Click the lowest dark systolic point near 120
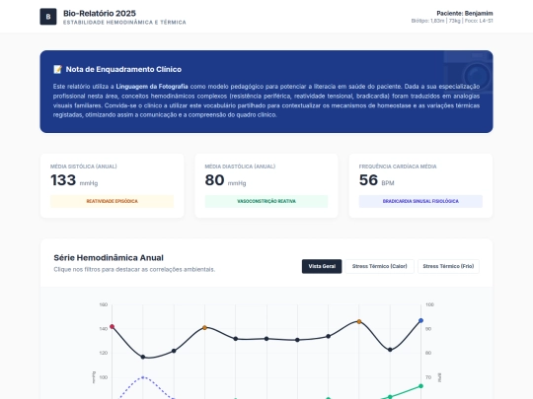533x399 pixels. [x=143, y=357]
